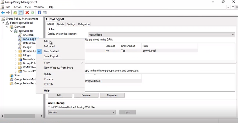Click the Starter GPOs folder icon
Image resolution: width=238 pixels, height=123 pixels.
[20, 71]
